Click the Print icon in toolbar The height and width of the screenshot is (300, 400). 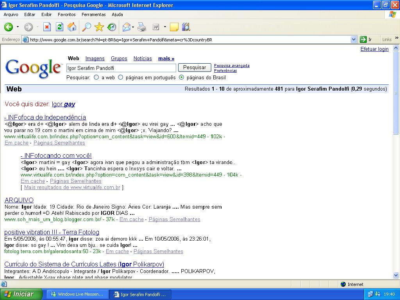tap(142, 27)
